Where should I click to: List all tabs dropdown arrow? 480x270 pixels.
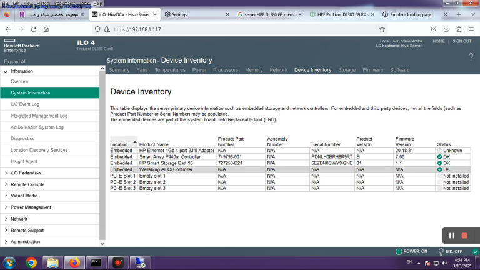point(472,14)
